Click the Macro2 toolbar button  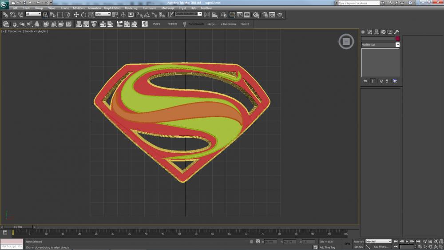(245, 24)
